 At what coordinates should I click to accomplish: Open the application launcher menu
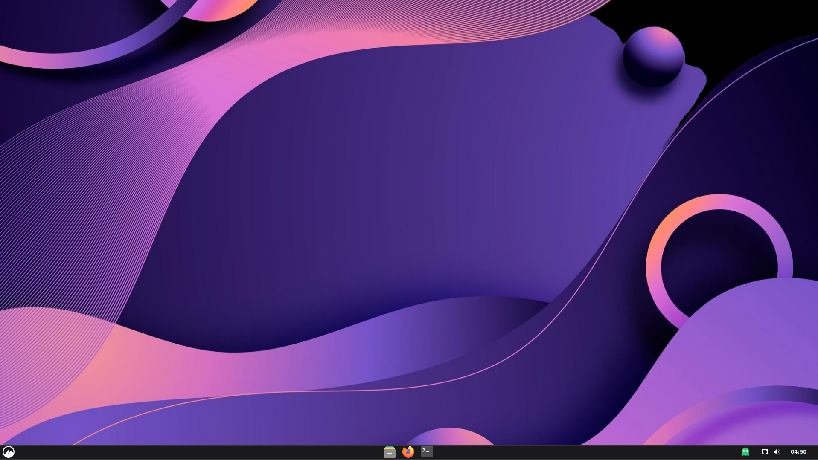[9, 451]
